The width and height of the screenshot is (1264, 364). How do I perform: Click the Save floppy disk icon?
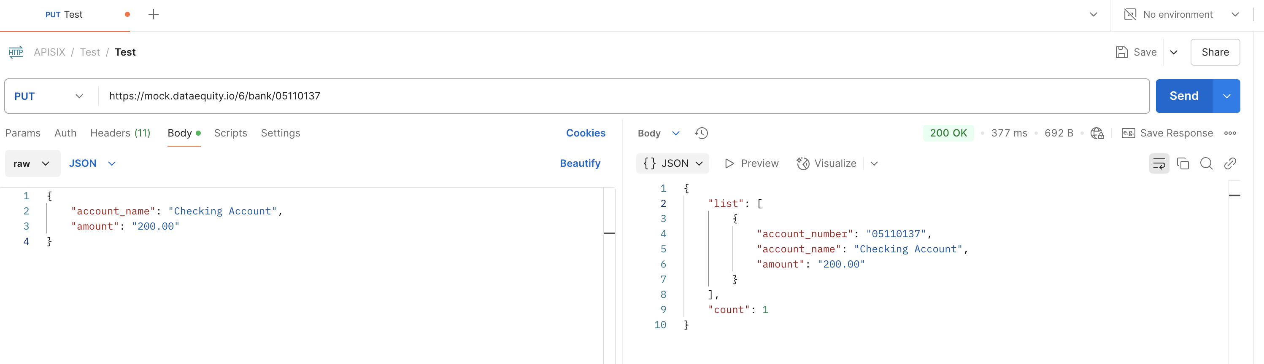(1122, 52)
